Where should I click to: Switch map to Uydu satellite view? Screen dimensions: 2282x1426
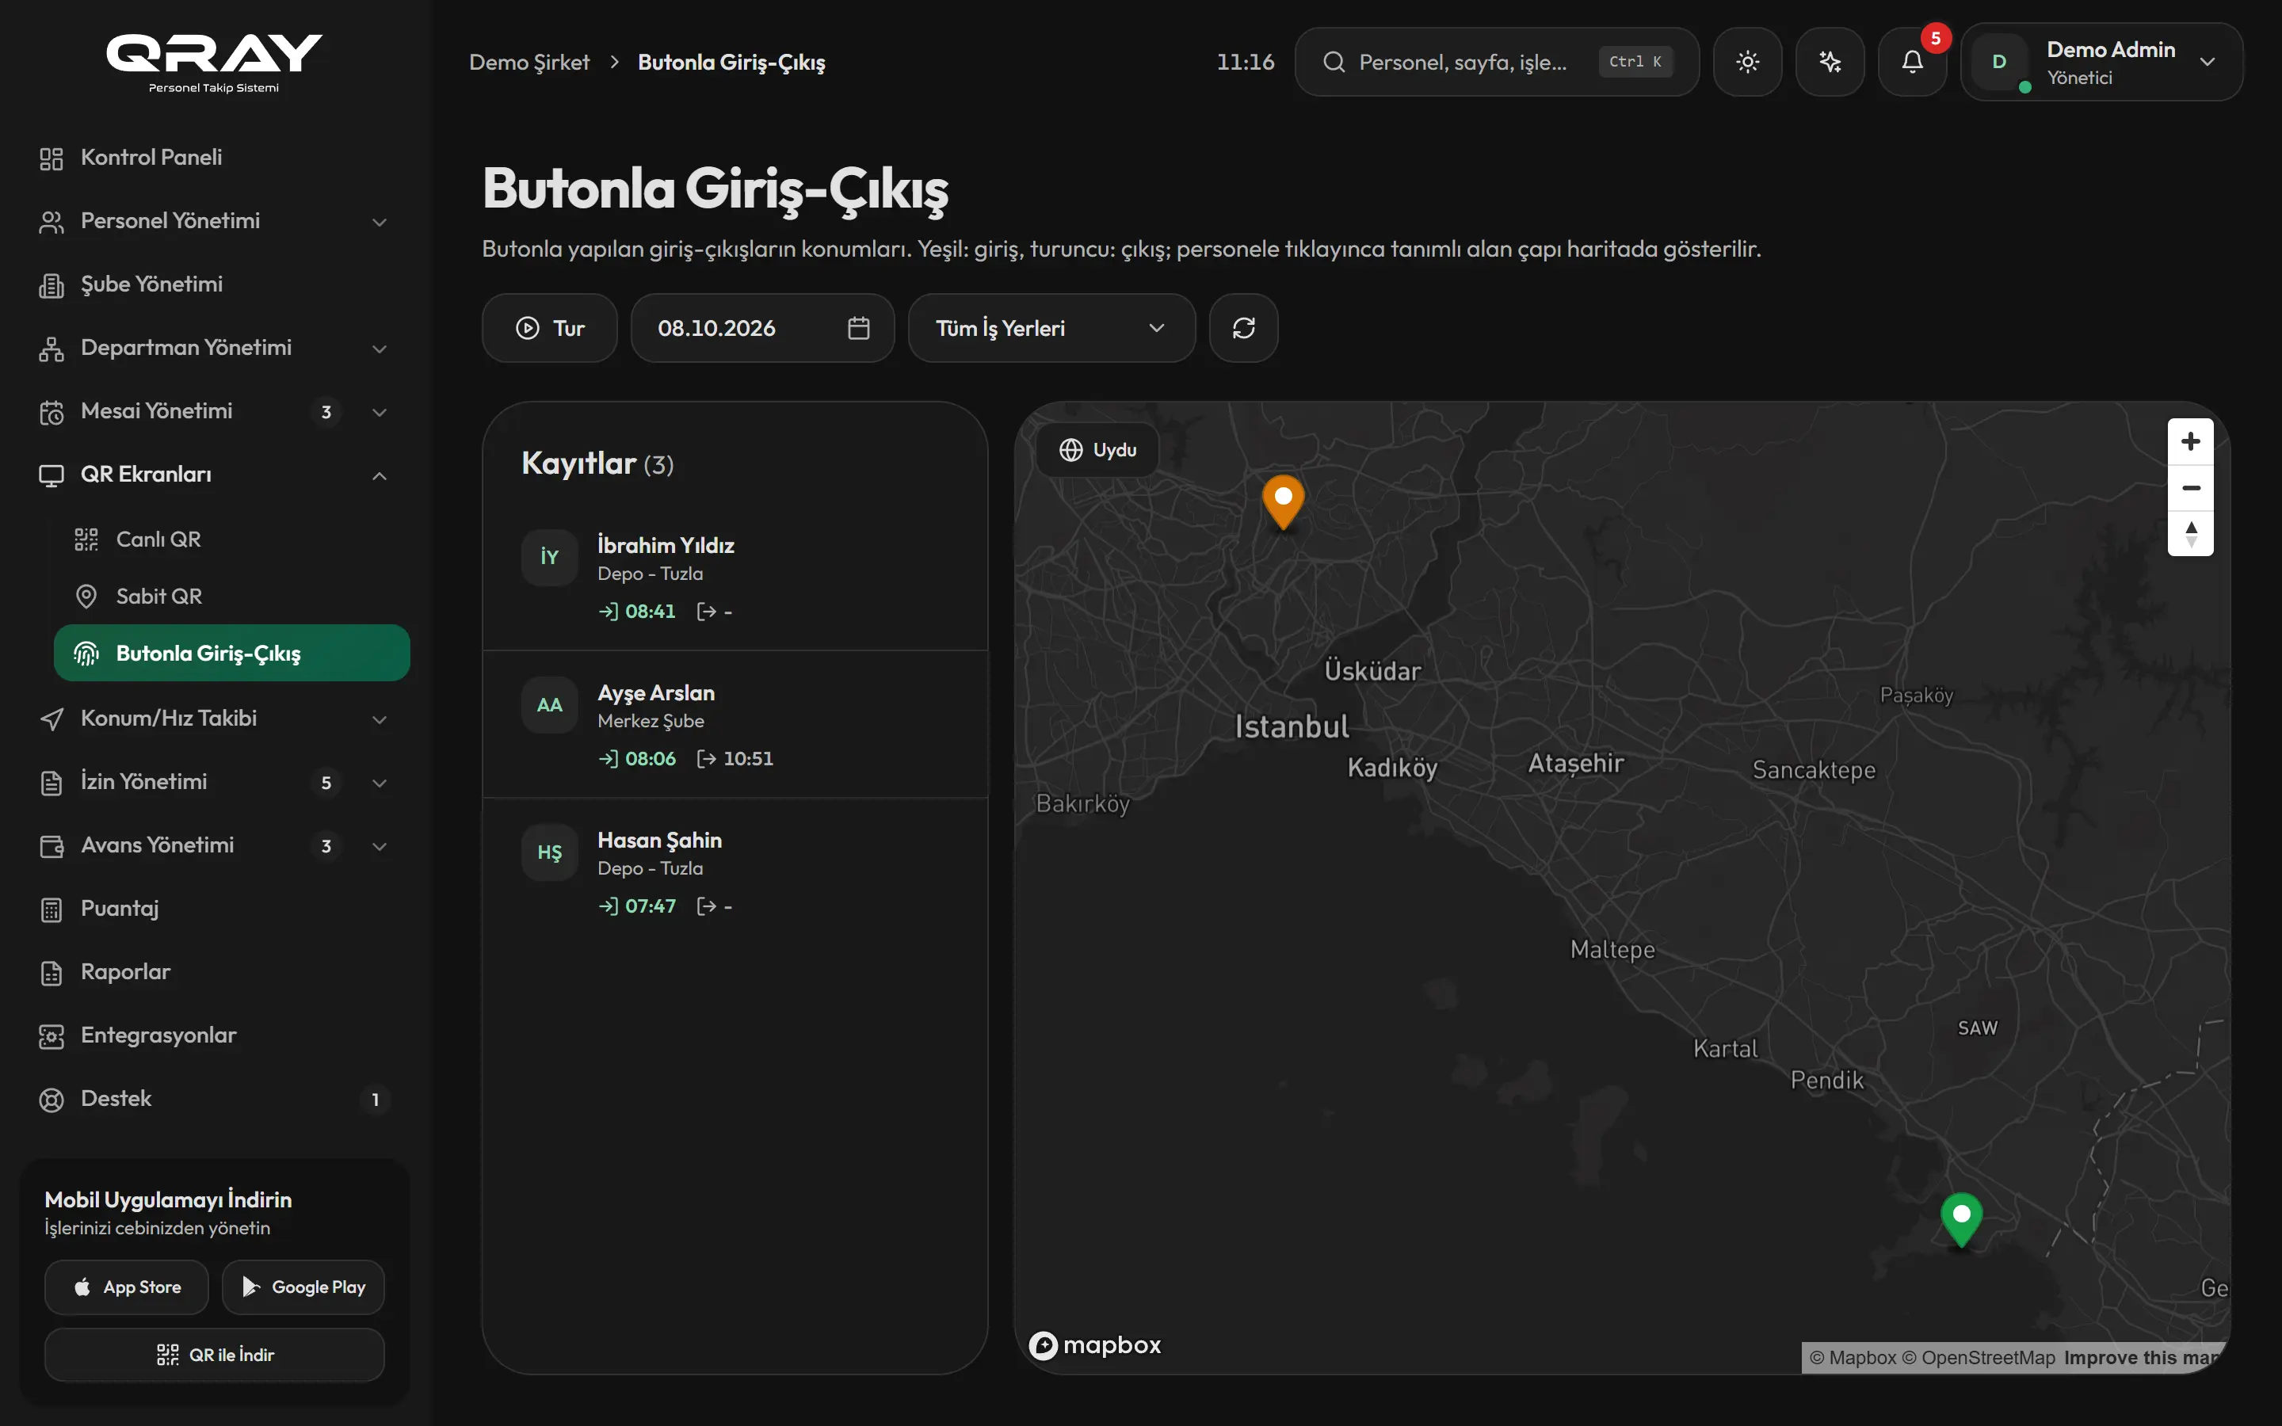point(1097,450)
